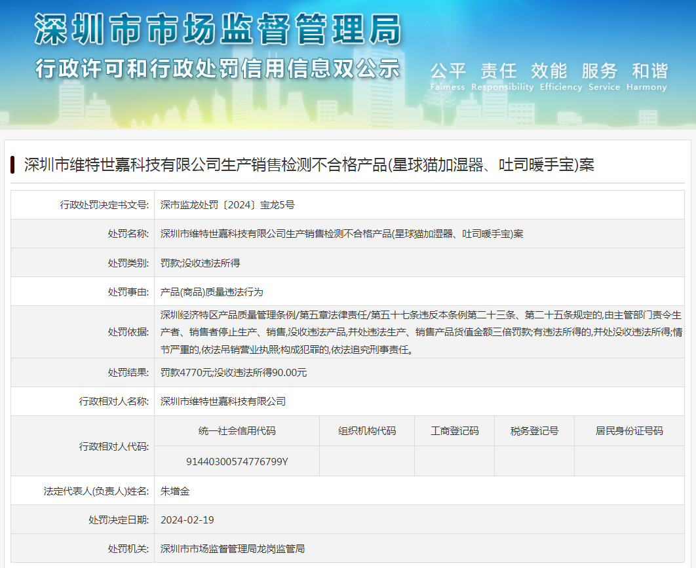Click the 居民身份证号码 column header
The height and width of the screenshot is (568, 696).
tap(629, 431)
